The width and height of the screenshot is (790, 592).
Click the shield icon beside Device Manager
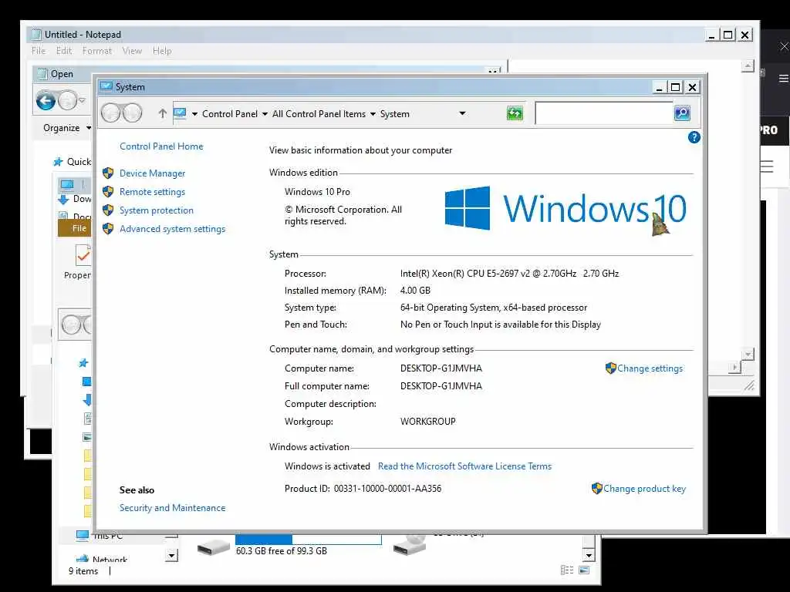pos(108,173)
